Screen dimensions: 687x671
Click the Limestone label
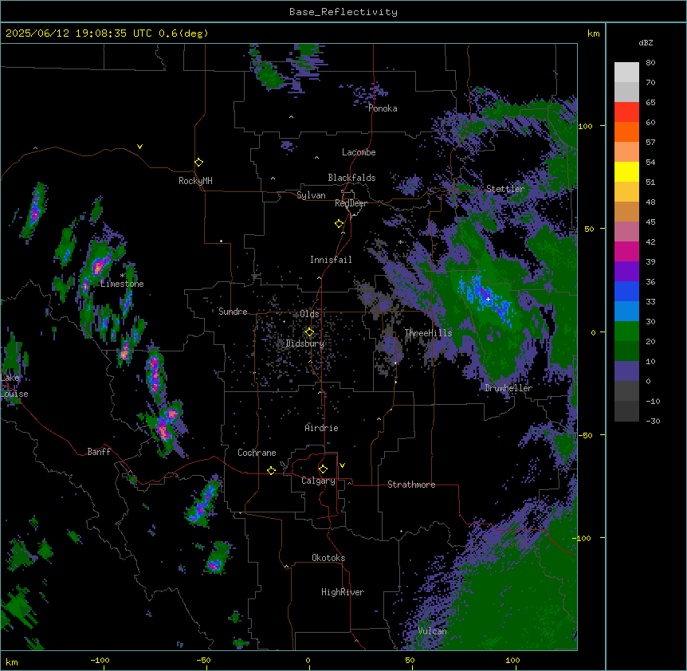(x=122, y=284)
